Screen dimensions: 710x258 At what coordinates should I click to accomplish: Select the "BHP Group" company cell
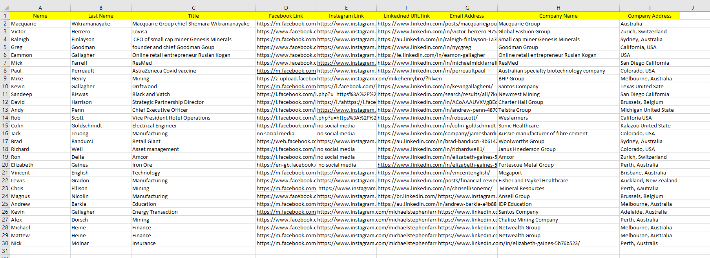pyautogui.click(x=559, y=78)
